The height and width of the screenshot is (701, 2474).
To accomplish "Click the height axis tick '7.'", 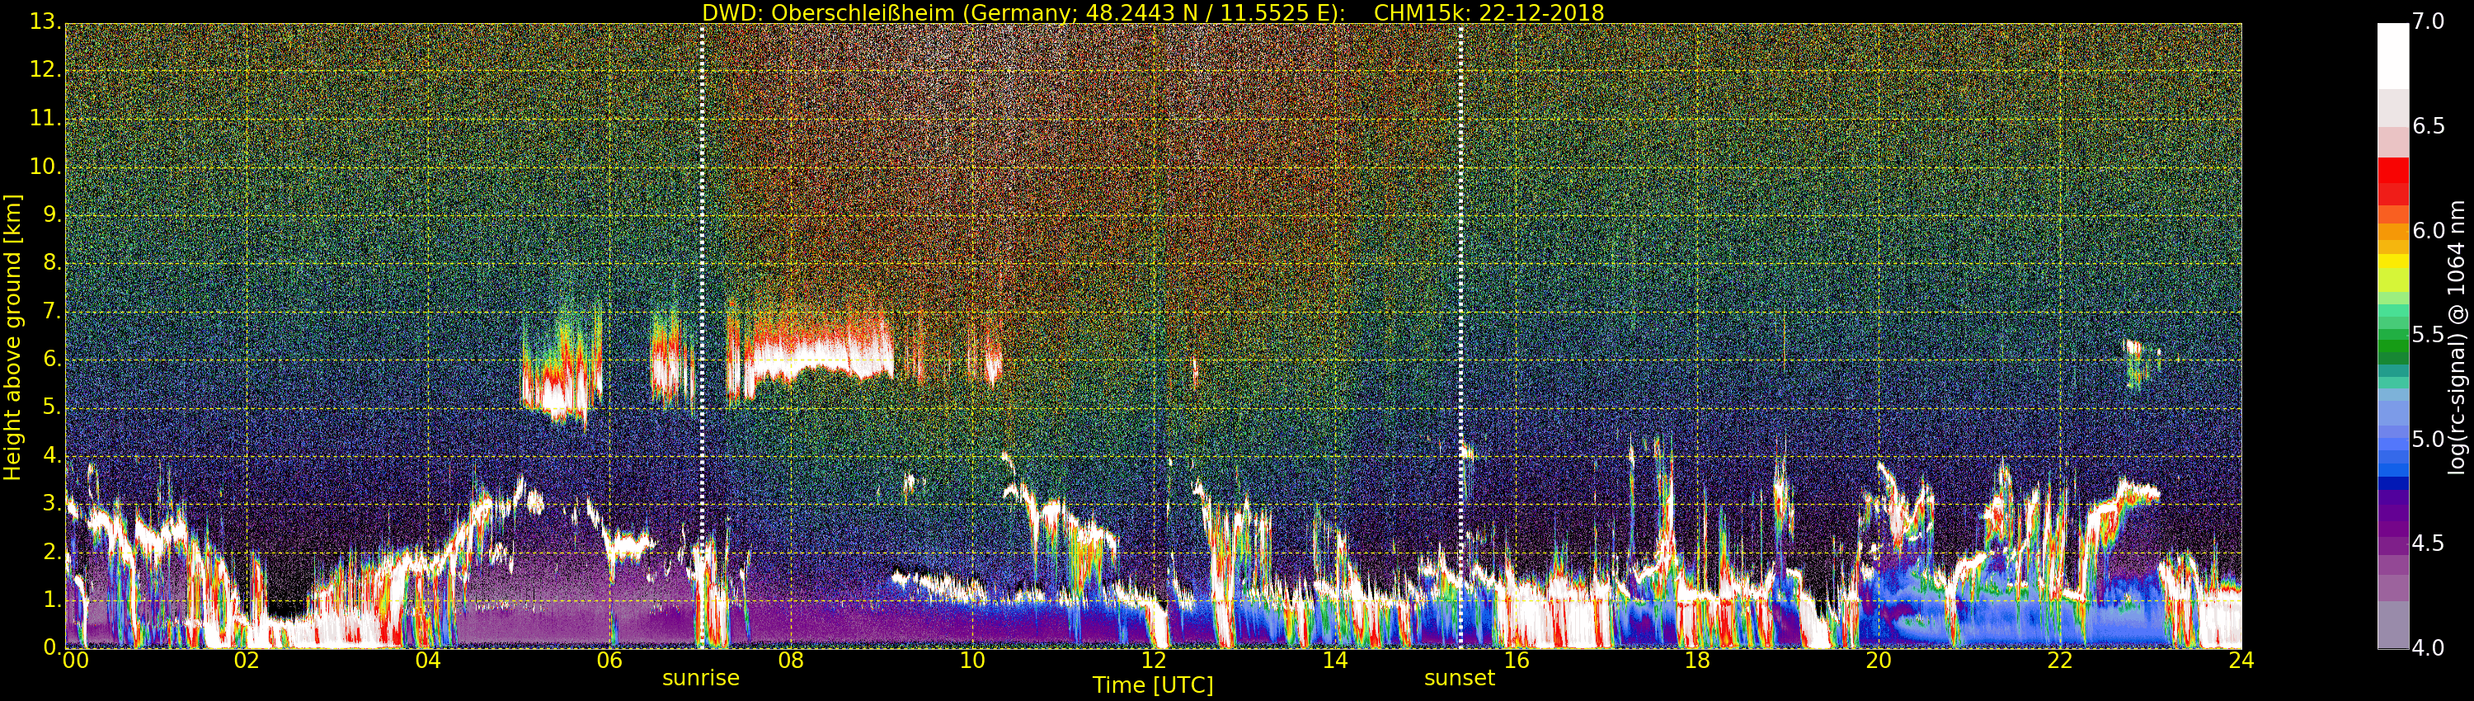I will click(51, 311).
